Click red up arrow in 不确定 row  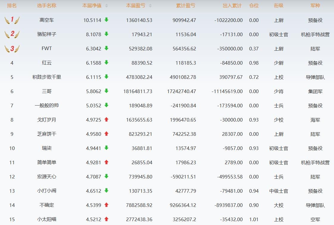[x=106, y=205]
